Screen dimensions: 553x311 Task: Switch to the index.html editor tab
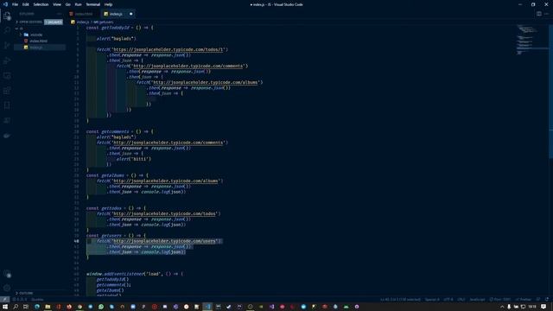[x=84, y=14]
